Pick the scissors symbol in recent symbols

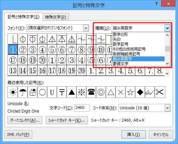point(160,92)
